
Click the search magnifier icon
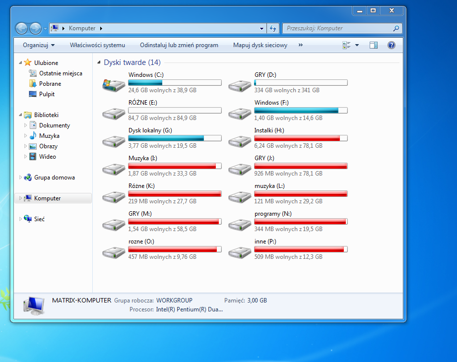click(x=396, y=28)
